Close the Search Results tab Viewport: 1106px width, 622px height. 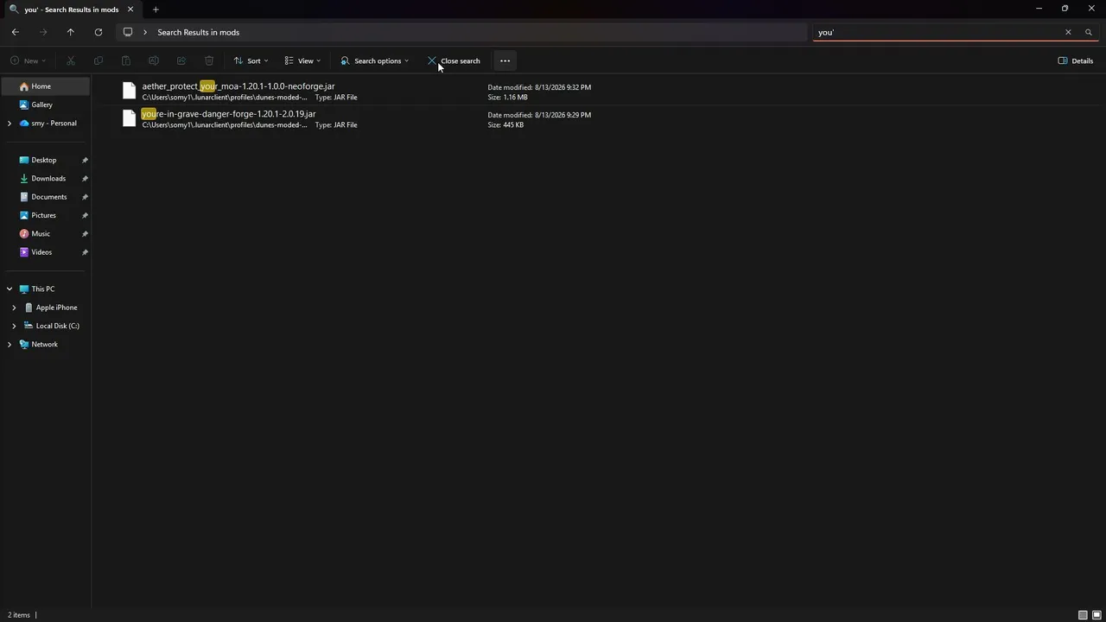130,10
